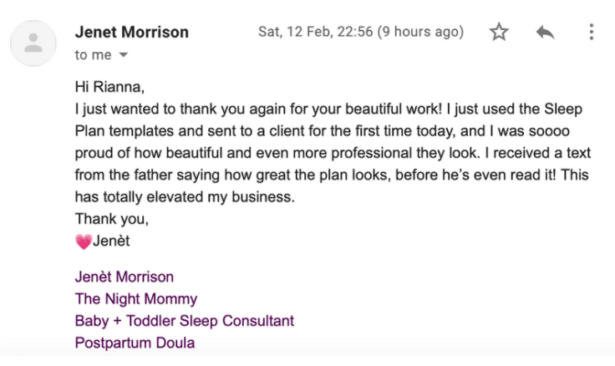Screen dimensions: 615x366
Task: Click the sender name Jenet Morrison in header
Action: click(131, 33)
